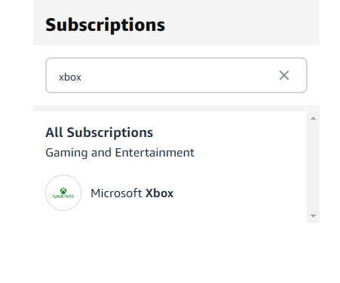Click the bold Xbox word in result

pos(160,193)
